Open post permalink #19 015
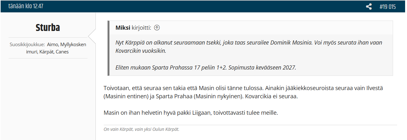 click(x=387, y=7)
